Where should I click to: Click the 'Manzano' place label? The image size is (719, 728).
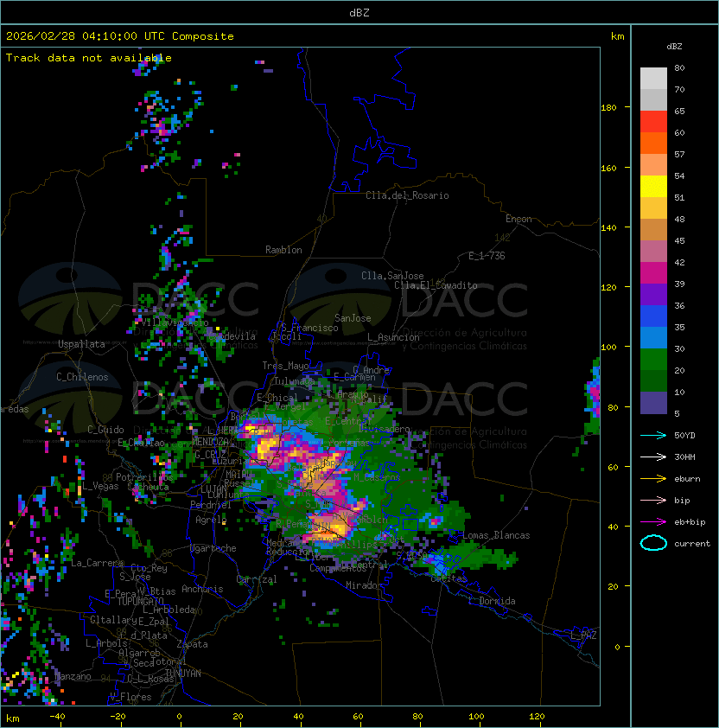tap(73, 676)
